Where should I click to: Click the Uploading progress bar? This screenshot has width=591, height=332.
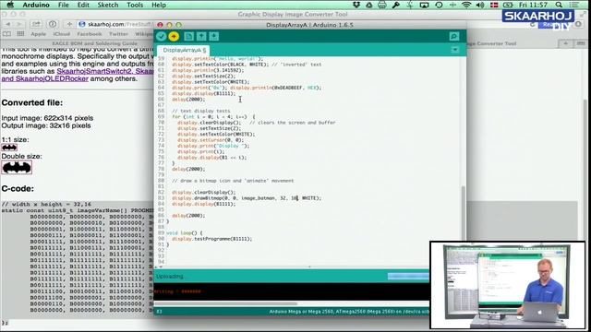pos(408,277)
